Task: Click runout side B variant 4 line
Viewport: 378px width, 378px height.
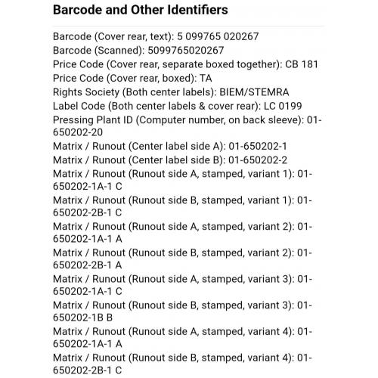Action: coord(183,364)
